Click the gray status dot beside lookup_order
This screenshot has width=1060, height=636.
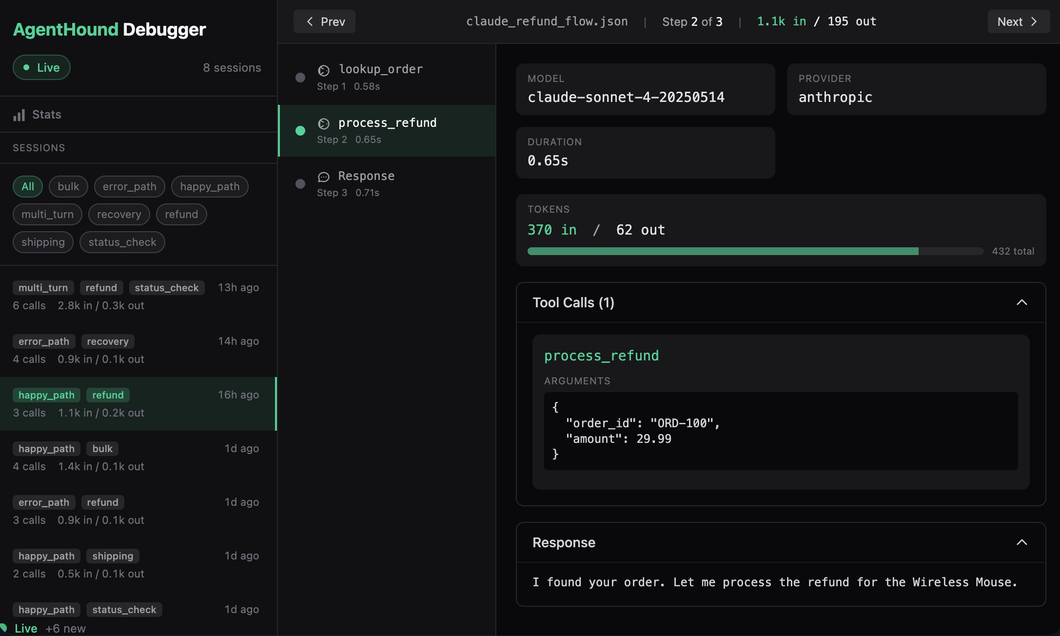tap(300, 78)
